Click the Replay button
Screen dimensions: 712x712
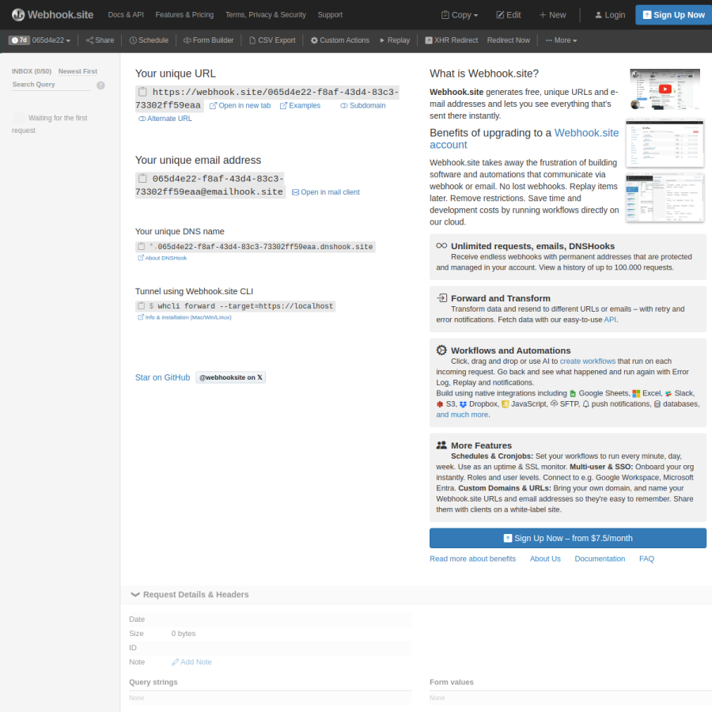[395, 40]
